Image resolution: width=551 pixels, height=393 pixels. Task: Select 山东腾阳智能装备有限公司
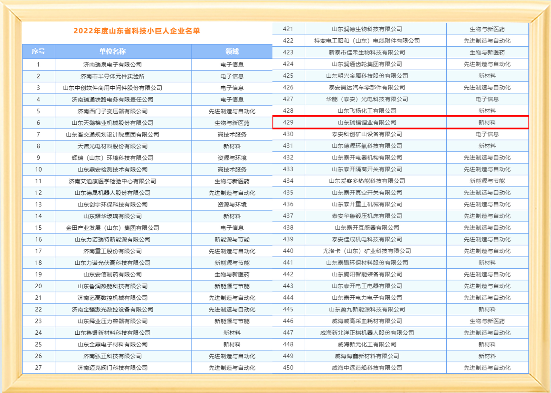click(x=367, y=274)
